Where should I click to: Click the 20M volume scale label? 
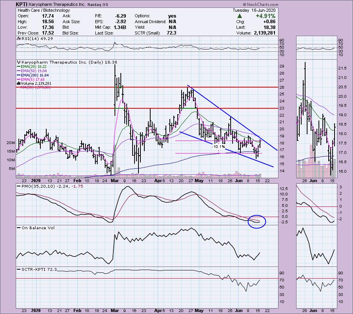tap(11, 143)
